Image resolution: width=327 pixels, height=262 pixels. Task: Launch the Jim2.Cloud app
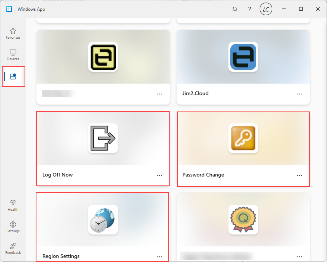click(x=243, y=57)
